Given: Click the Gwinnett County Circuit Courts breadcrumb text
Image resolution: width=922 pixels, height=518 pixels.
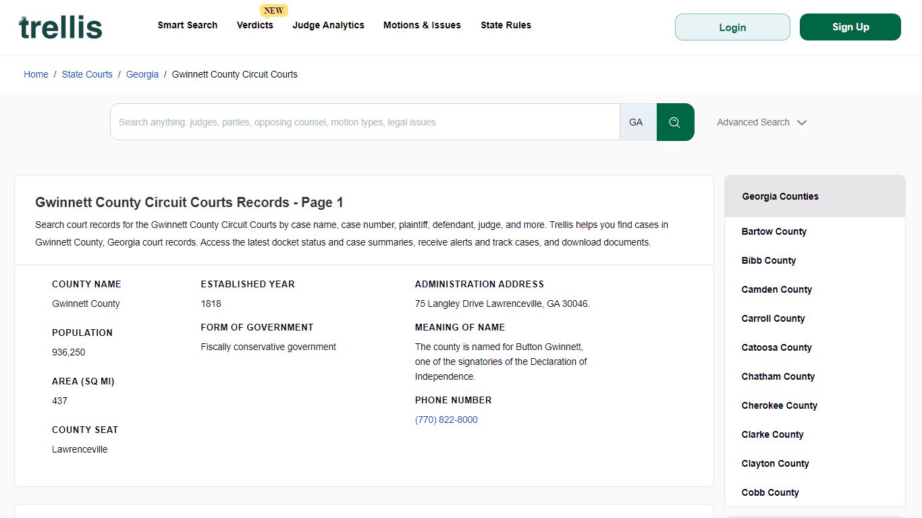Looking at the screenshot, I should pos(235,74).
